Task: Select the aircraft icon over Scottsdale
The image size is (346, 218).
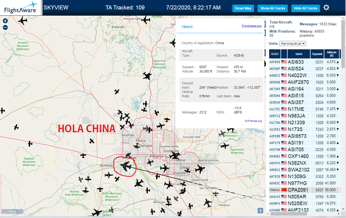Action: (175, 155)
